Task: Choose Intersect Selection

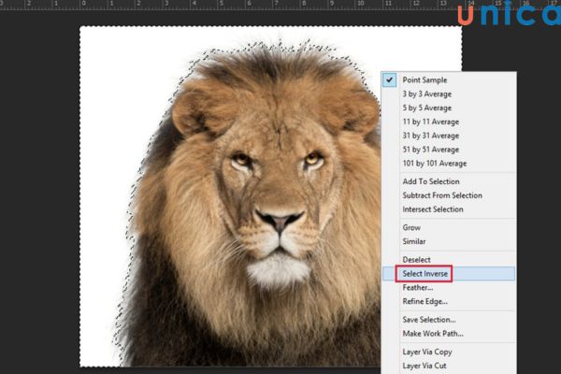Action: point(433,209)
